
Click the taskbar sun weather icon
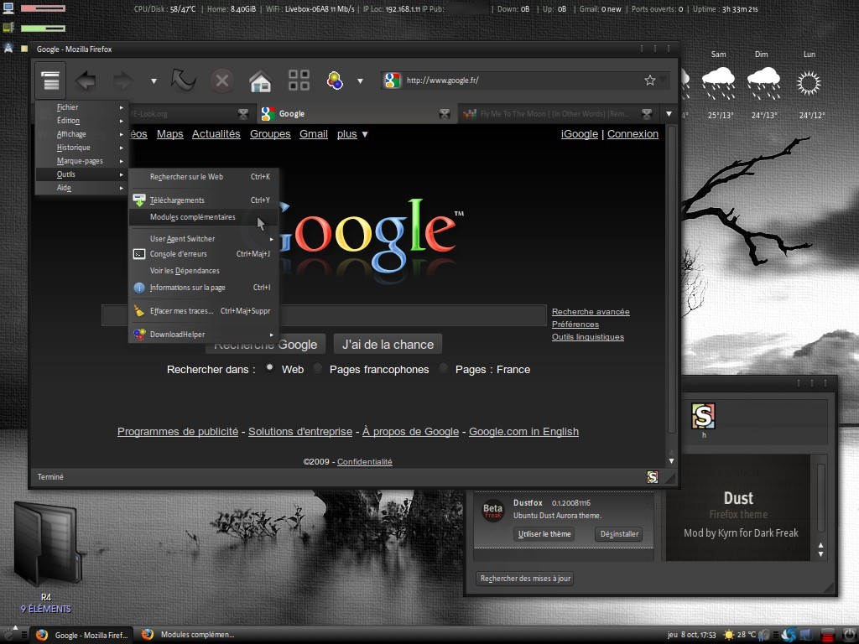[x=729, y=636]
